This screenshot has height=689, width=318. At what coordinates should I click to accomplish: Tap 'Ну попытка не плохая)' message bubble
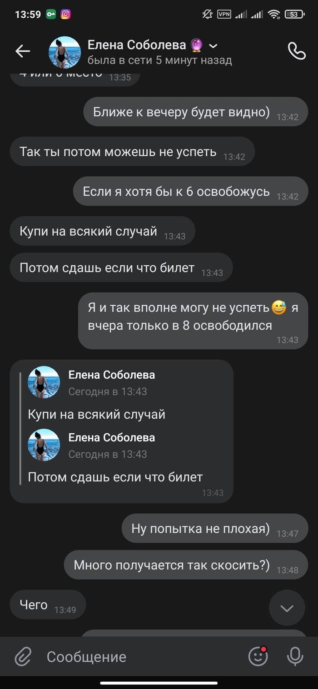[x=215, y=529]
